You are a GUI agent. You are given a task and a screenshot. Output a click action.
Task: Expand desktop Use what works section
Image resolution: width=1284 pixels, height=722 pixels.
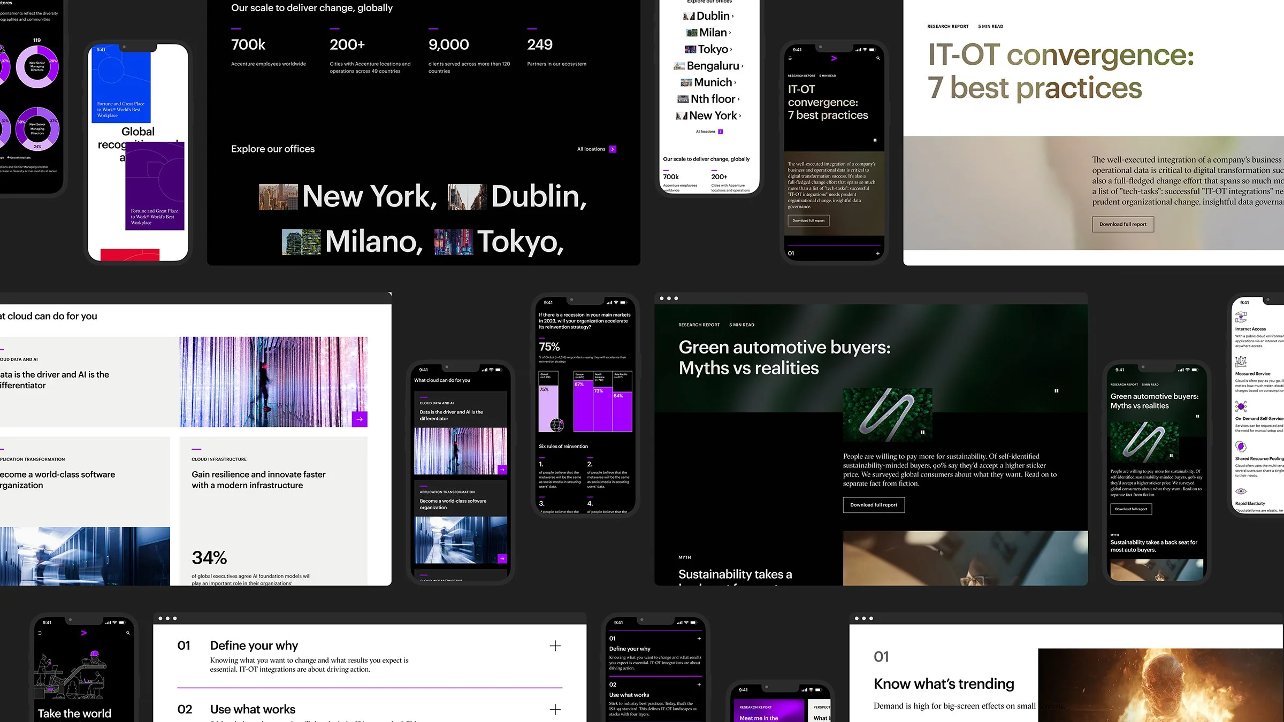click(x=555, y=710)
